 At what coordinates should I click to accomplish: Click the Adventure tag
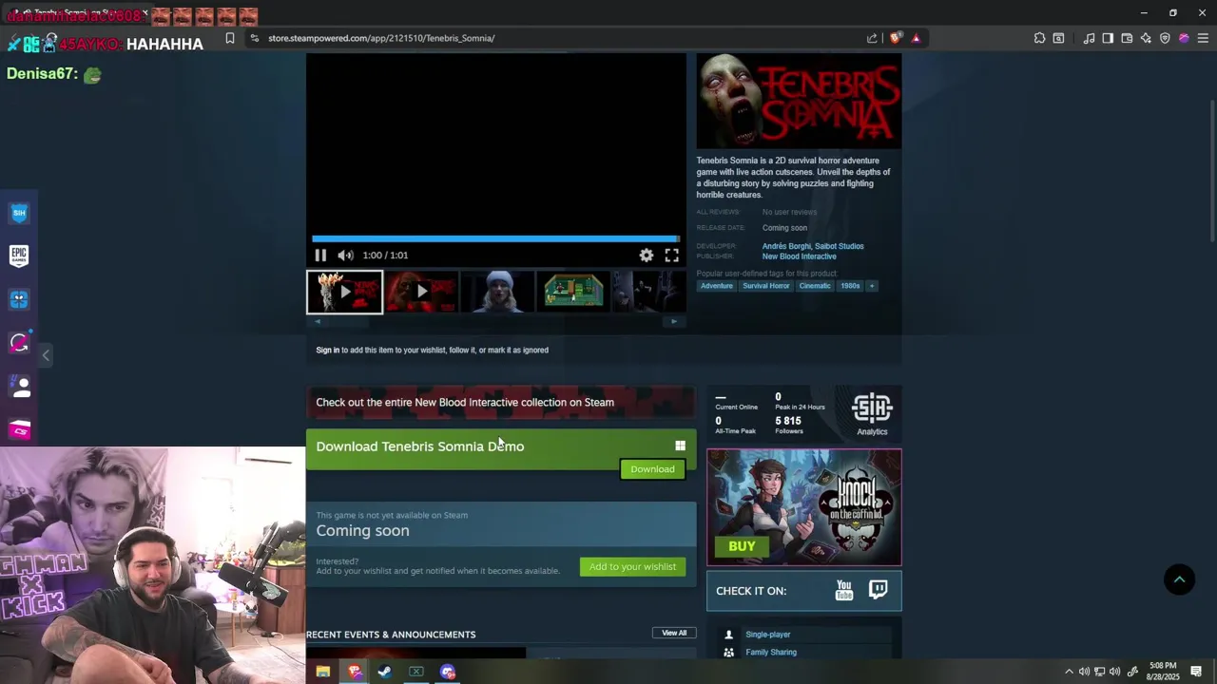(717, 286)
